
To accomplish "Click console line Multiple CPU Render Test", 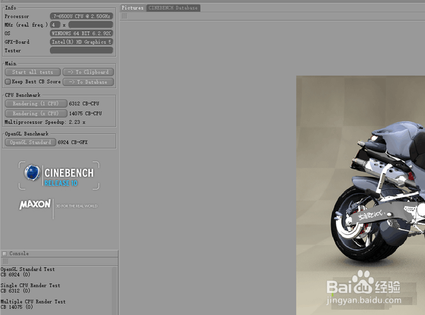I will coord(33,302).
